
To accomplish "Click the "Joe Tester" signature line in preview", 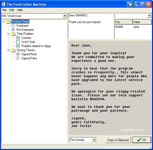I will point(82,126).
